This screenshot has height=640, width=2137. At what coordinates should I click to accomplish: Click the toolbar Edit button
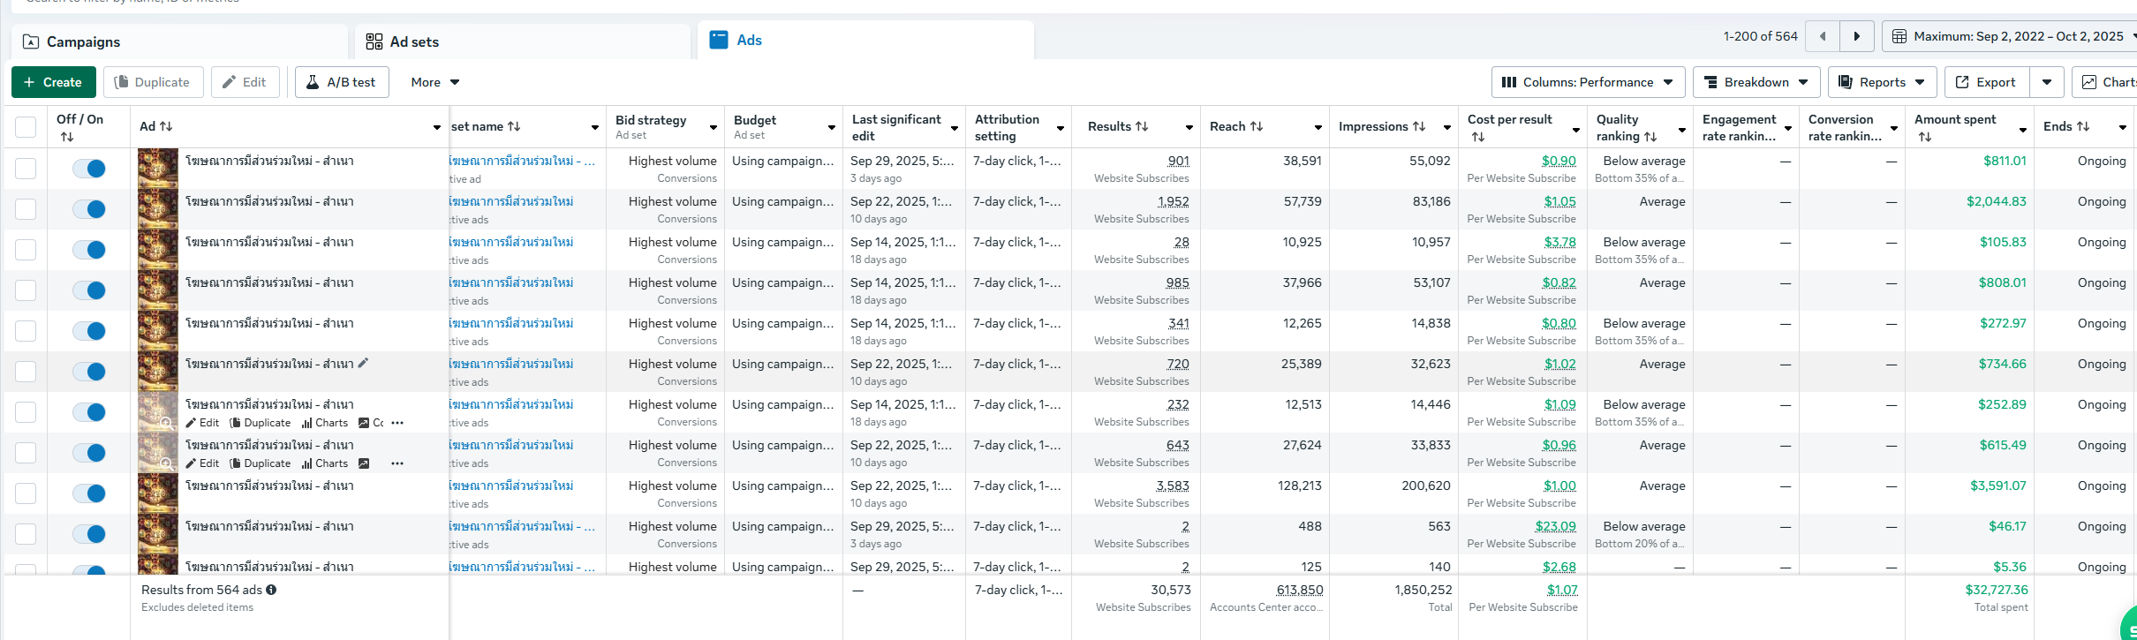pyautogui.click(x=245, y=82)
